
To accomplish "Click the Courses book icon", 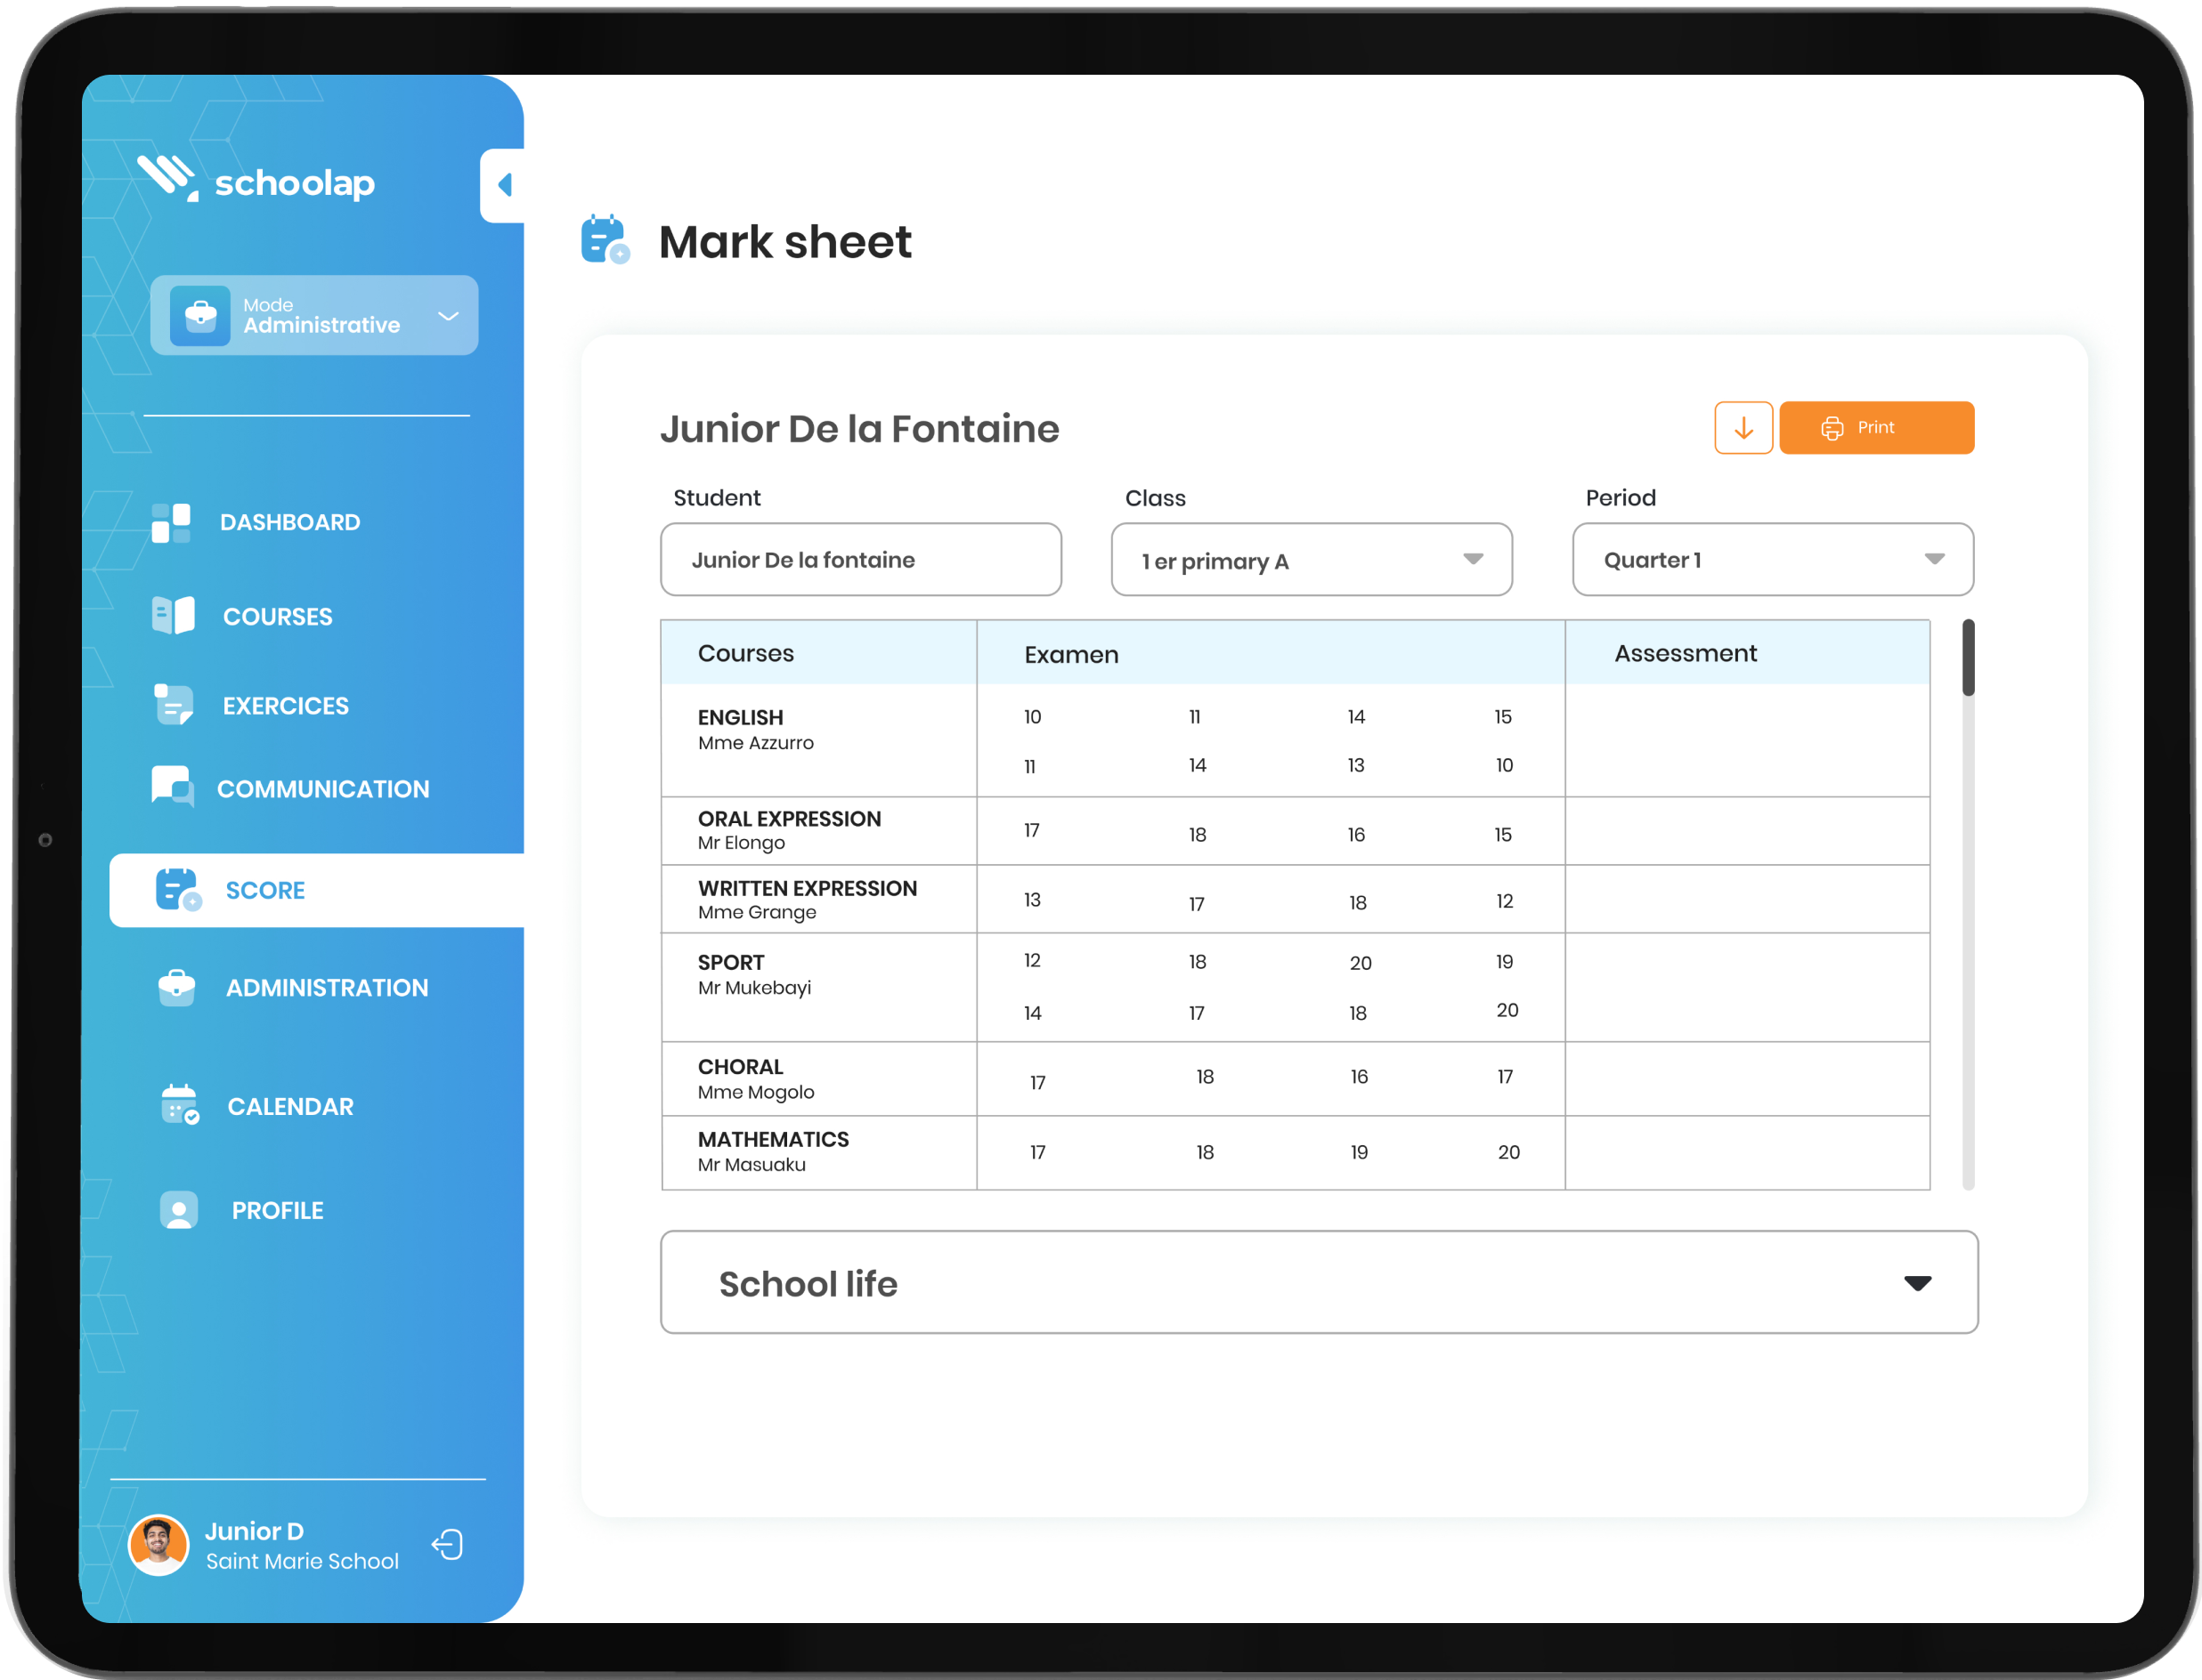I will point(173,616).
